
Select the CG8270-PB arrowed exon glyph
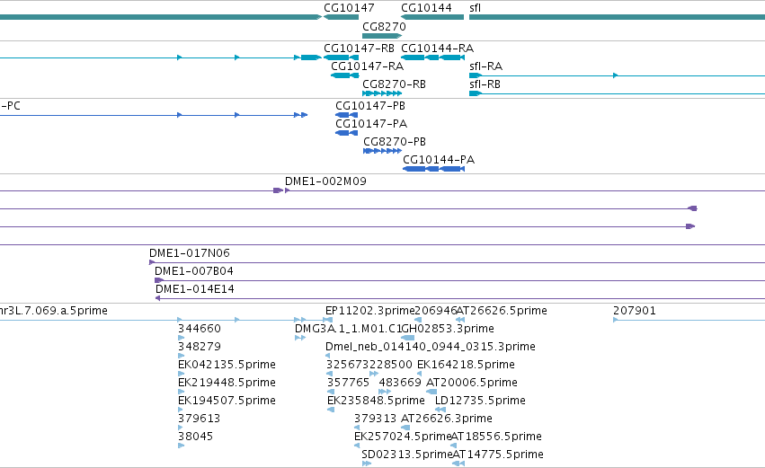(x=383, y=151)
